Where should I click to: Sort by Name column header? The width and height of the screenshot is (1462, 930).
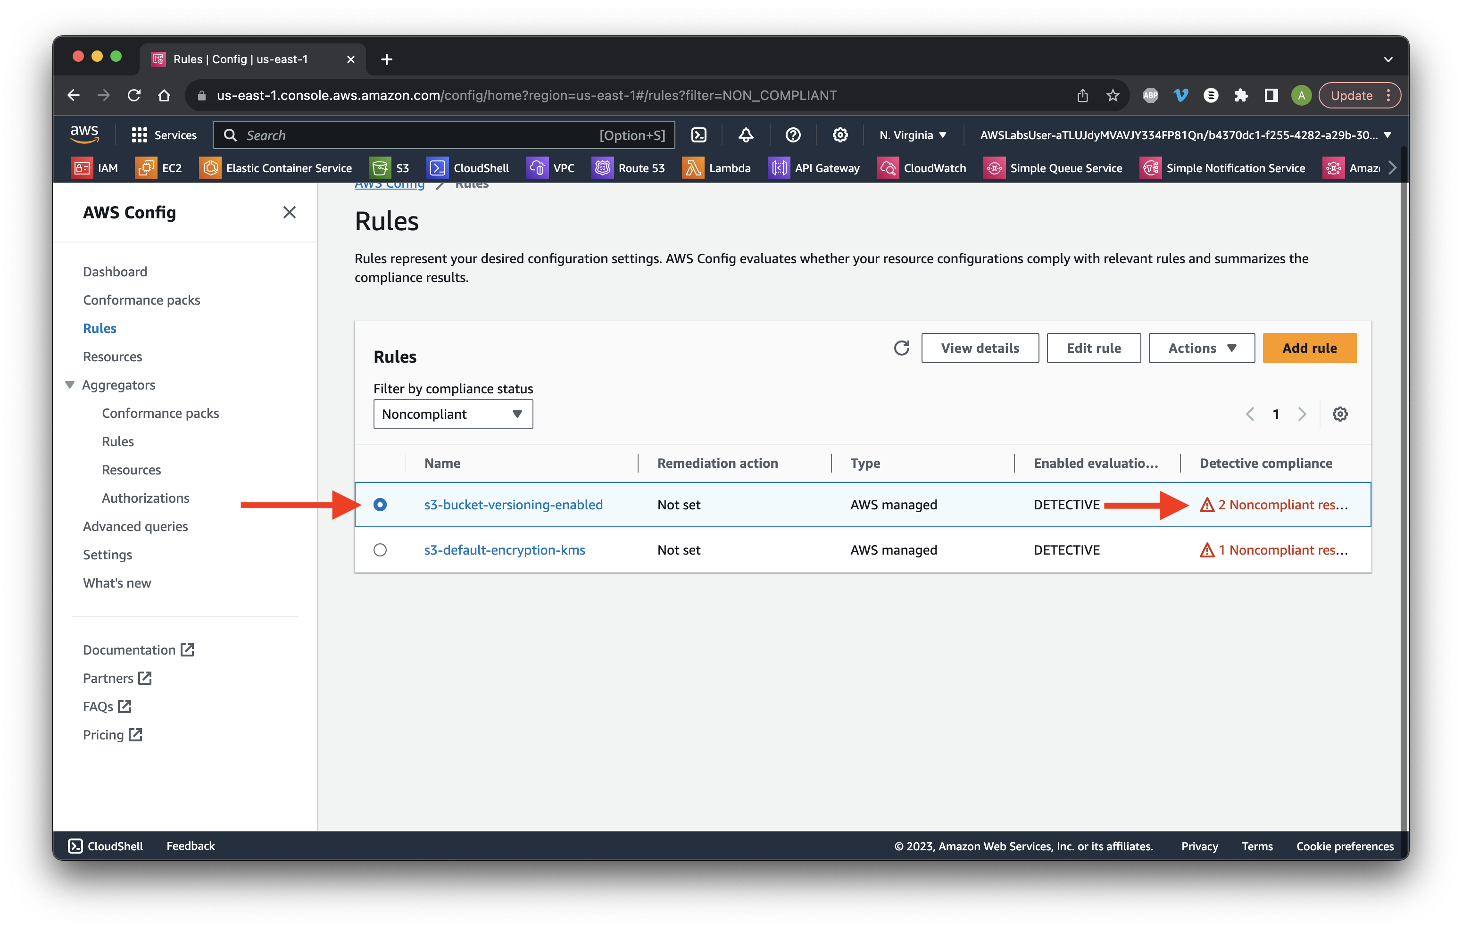tap(442, 463)
